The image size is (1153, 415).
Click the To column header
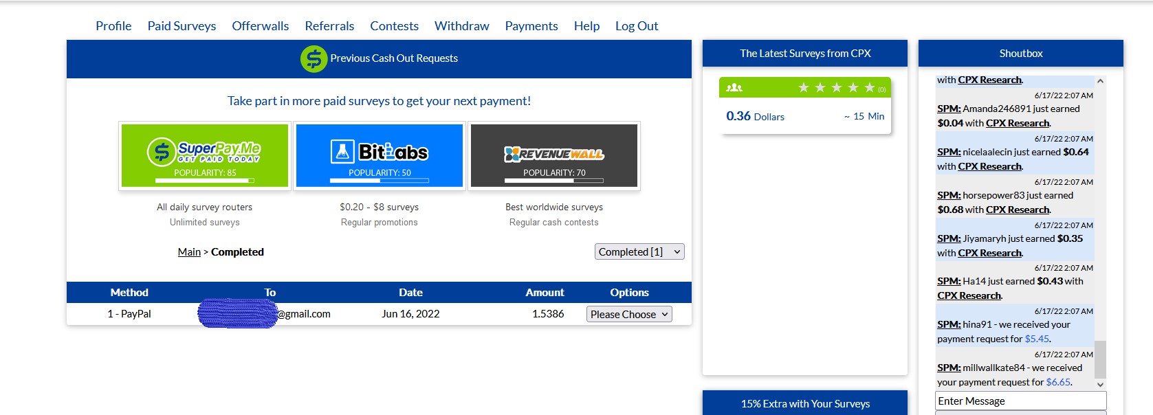(x=270, y=293)
